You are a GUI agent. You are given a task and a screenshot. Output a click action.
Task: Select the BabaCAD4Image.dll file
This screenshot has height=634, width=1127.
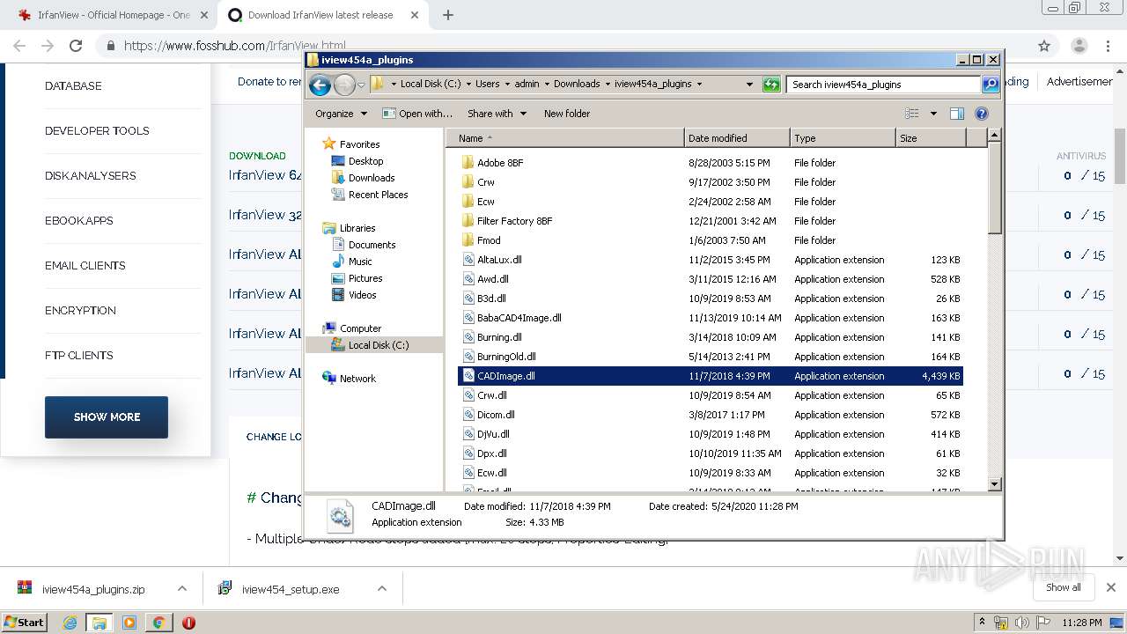coord(519,318)
